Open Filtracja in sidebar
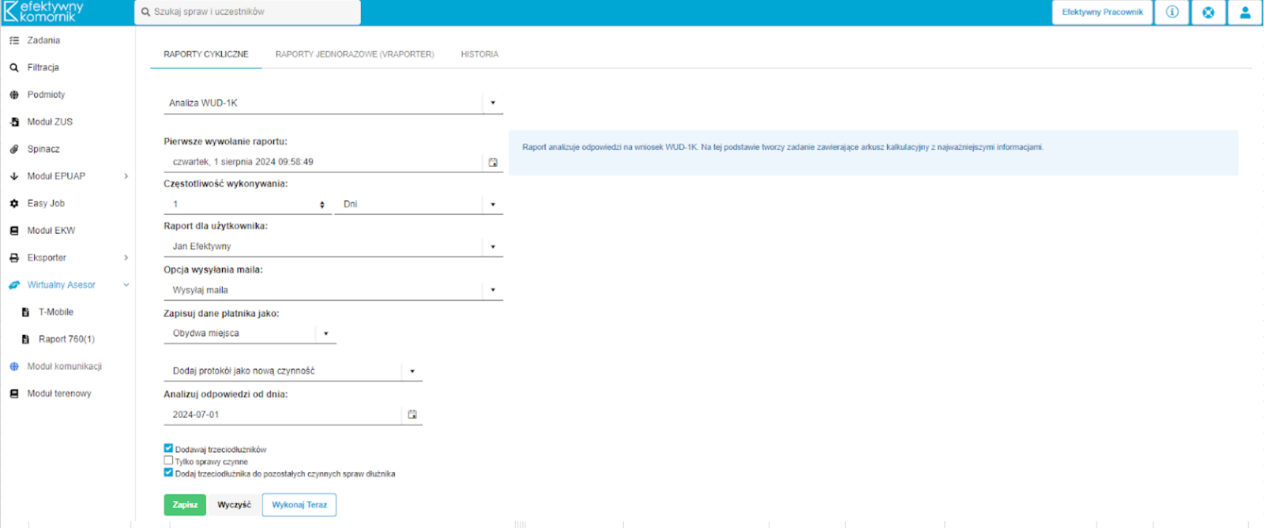Image resolution: width=1264 pixels, height=528 pixels. point(43,68)
